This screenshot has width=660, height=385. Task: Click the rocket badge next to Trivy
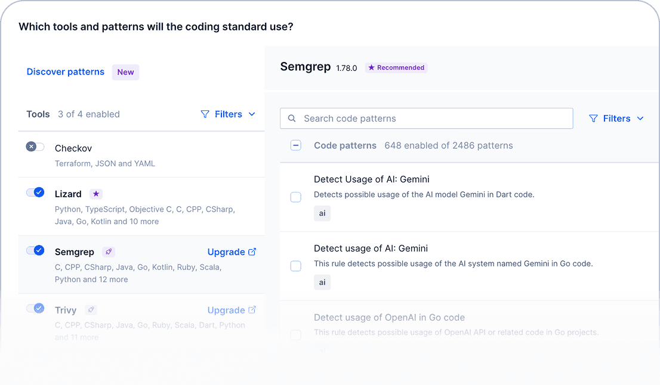tap(91, 310)
